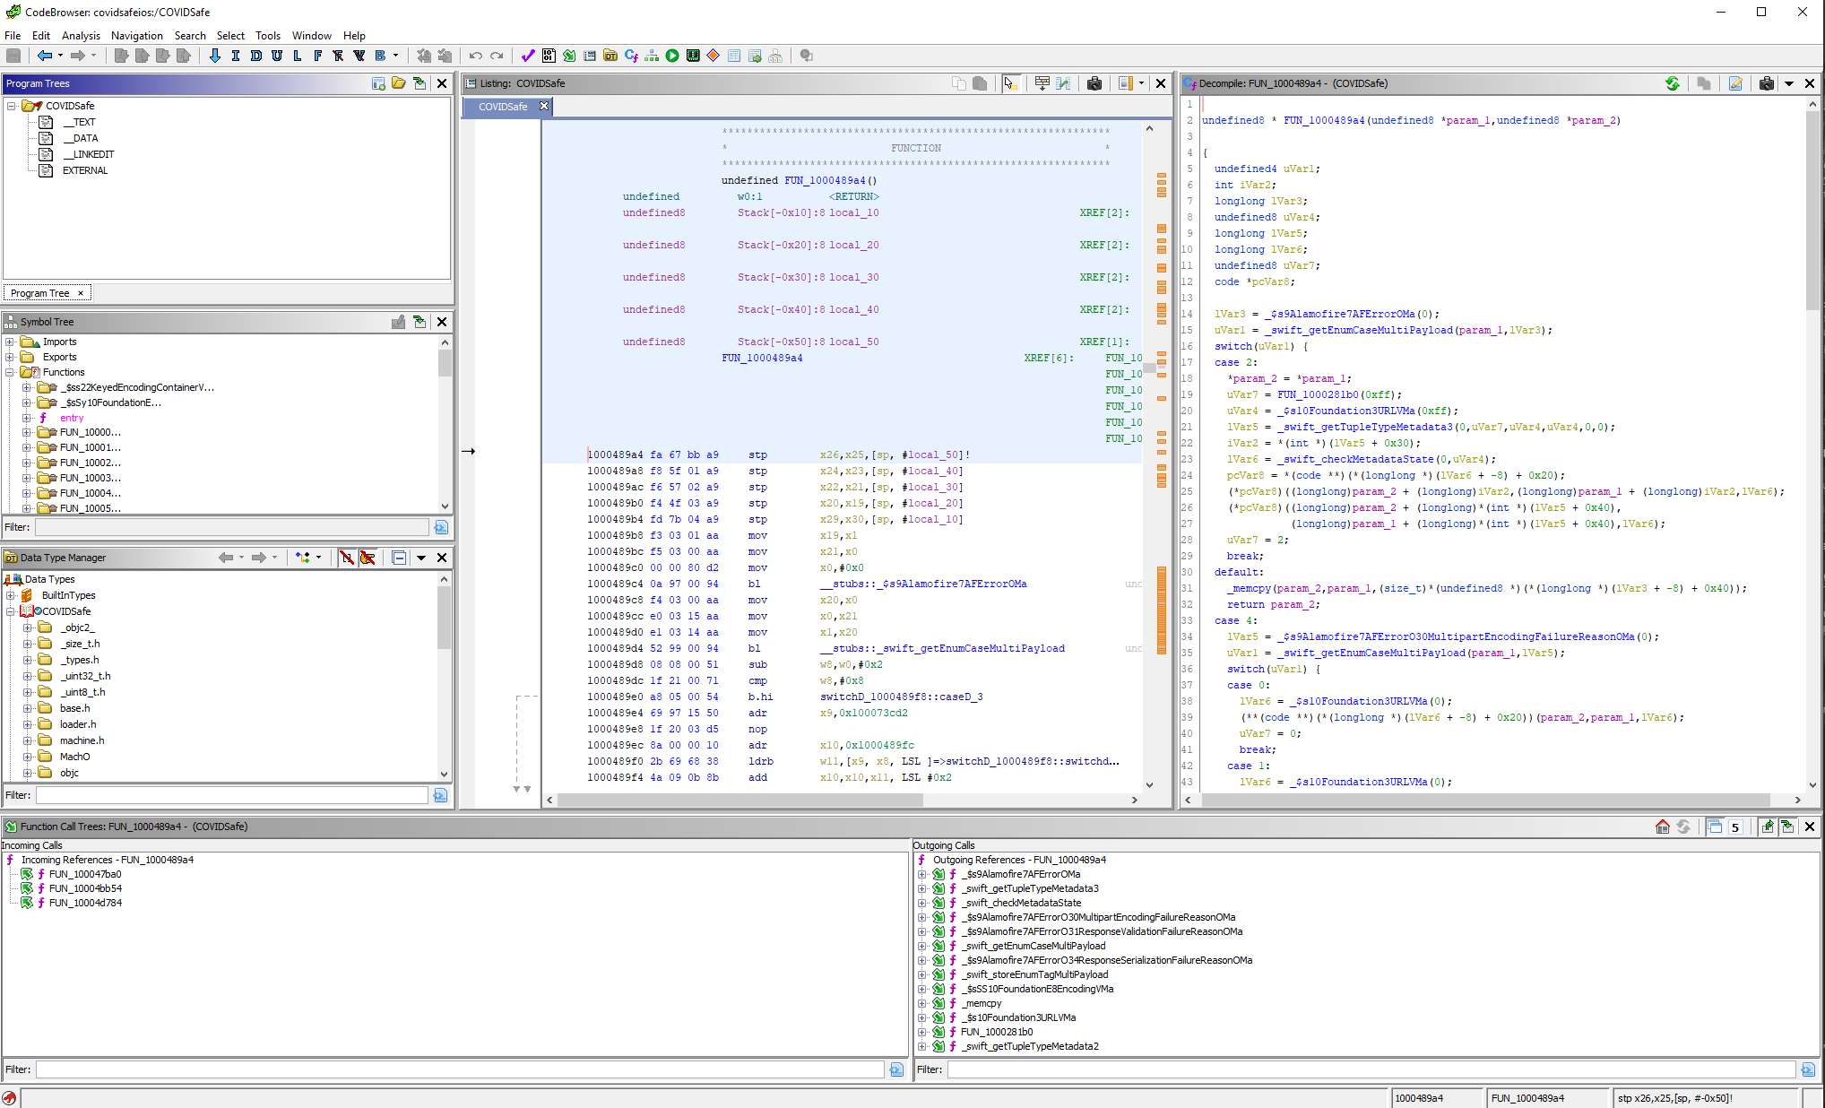Screen dimensions: 1825x1108
Task: Re-decompile with the green refresh icon
Action: click(1673, 83)
